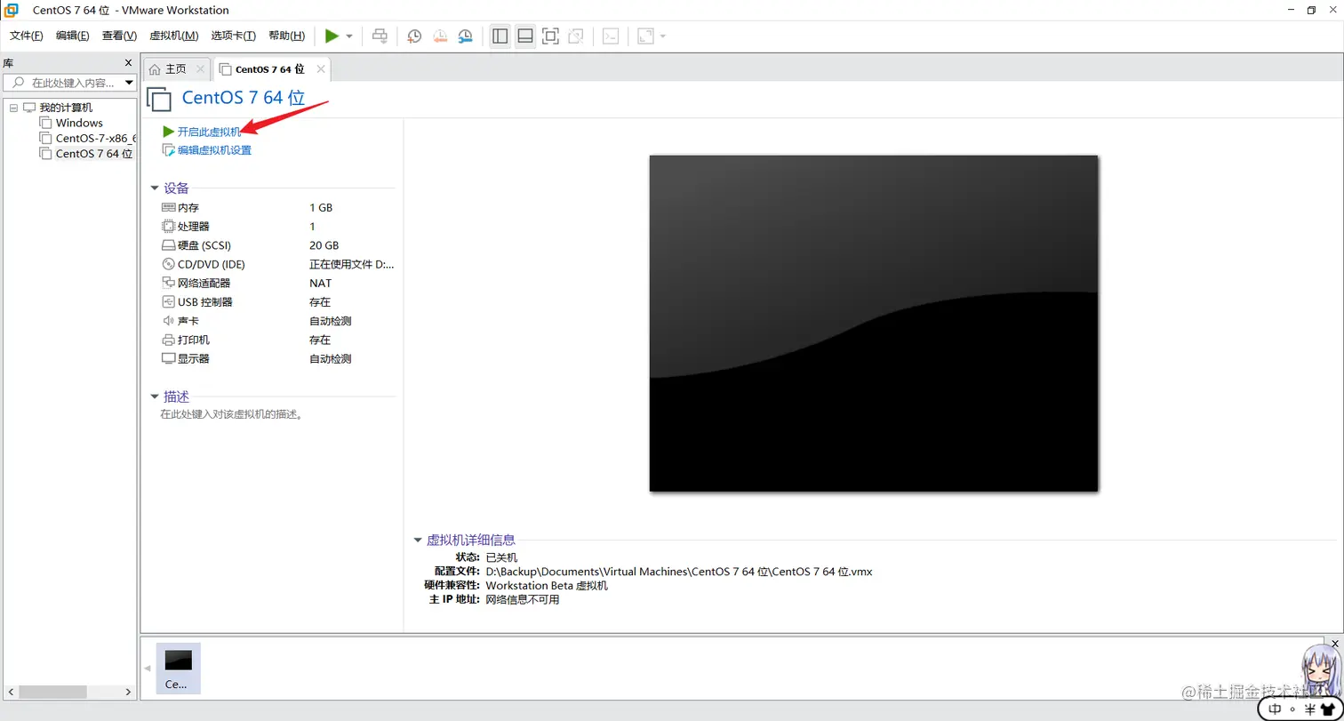
Task: Collapse the 描述 section
Action: point(155,397)
